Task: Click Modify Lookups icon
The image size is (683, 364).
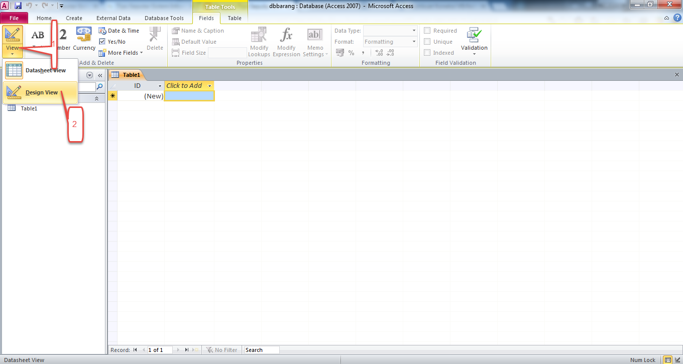Action: tap(259, 35)
